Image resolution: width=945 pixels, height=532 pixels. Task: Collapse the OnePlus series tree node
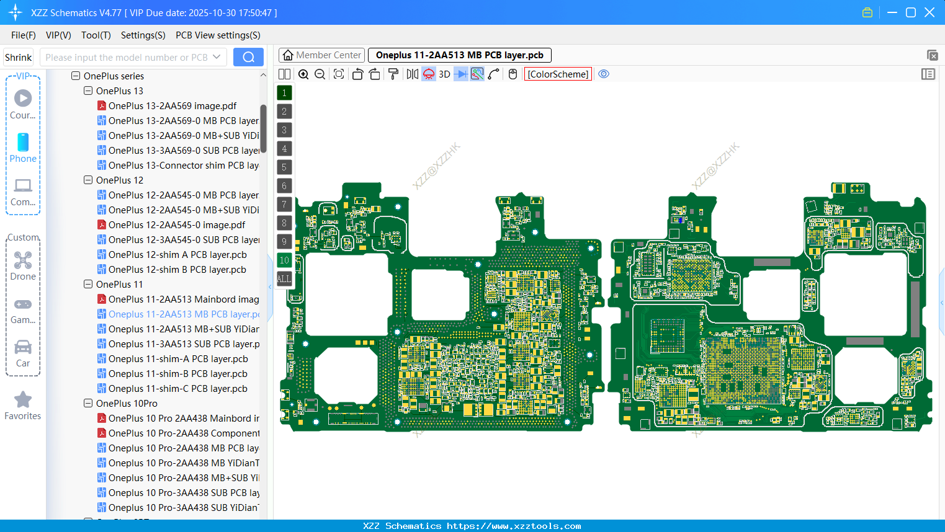(x=75, y=76)
